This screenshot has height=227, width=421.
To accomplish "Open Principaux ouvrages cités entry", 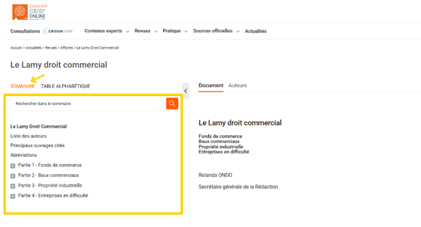I will 37,145.
